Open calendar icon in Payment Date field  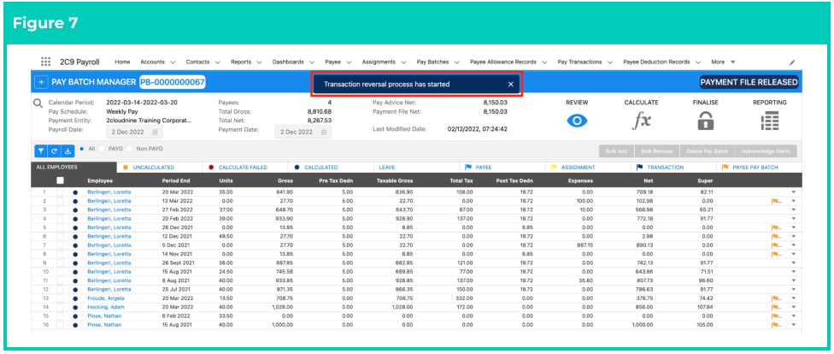(x=323, y=132)
